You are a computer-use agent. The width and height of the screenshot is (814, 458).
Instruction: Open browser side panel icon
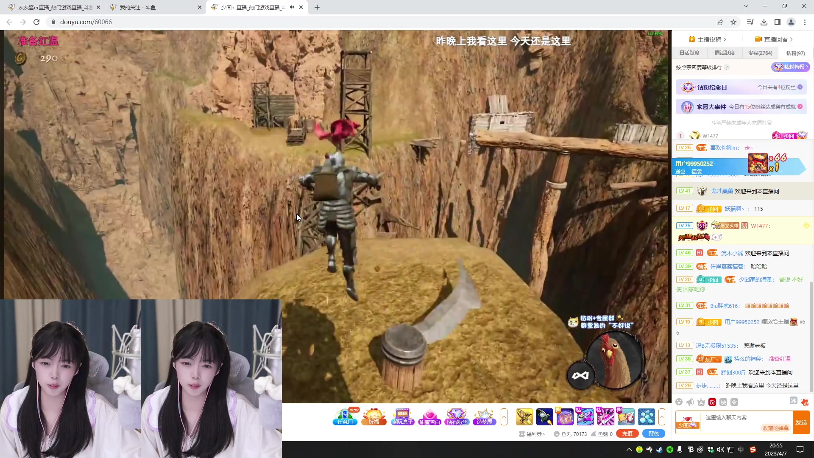point(778,22)
